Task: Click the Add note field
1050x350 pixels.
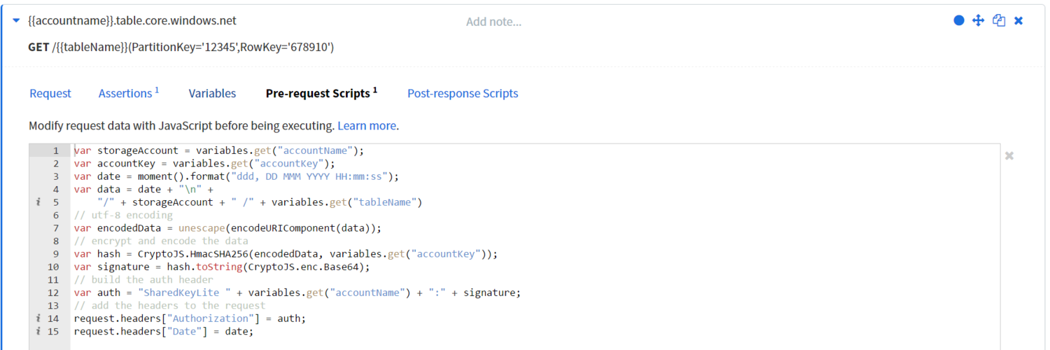Action: click(x=493, y=22)
